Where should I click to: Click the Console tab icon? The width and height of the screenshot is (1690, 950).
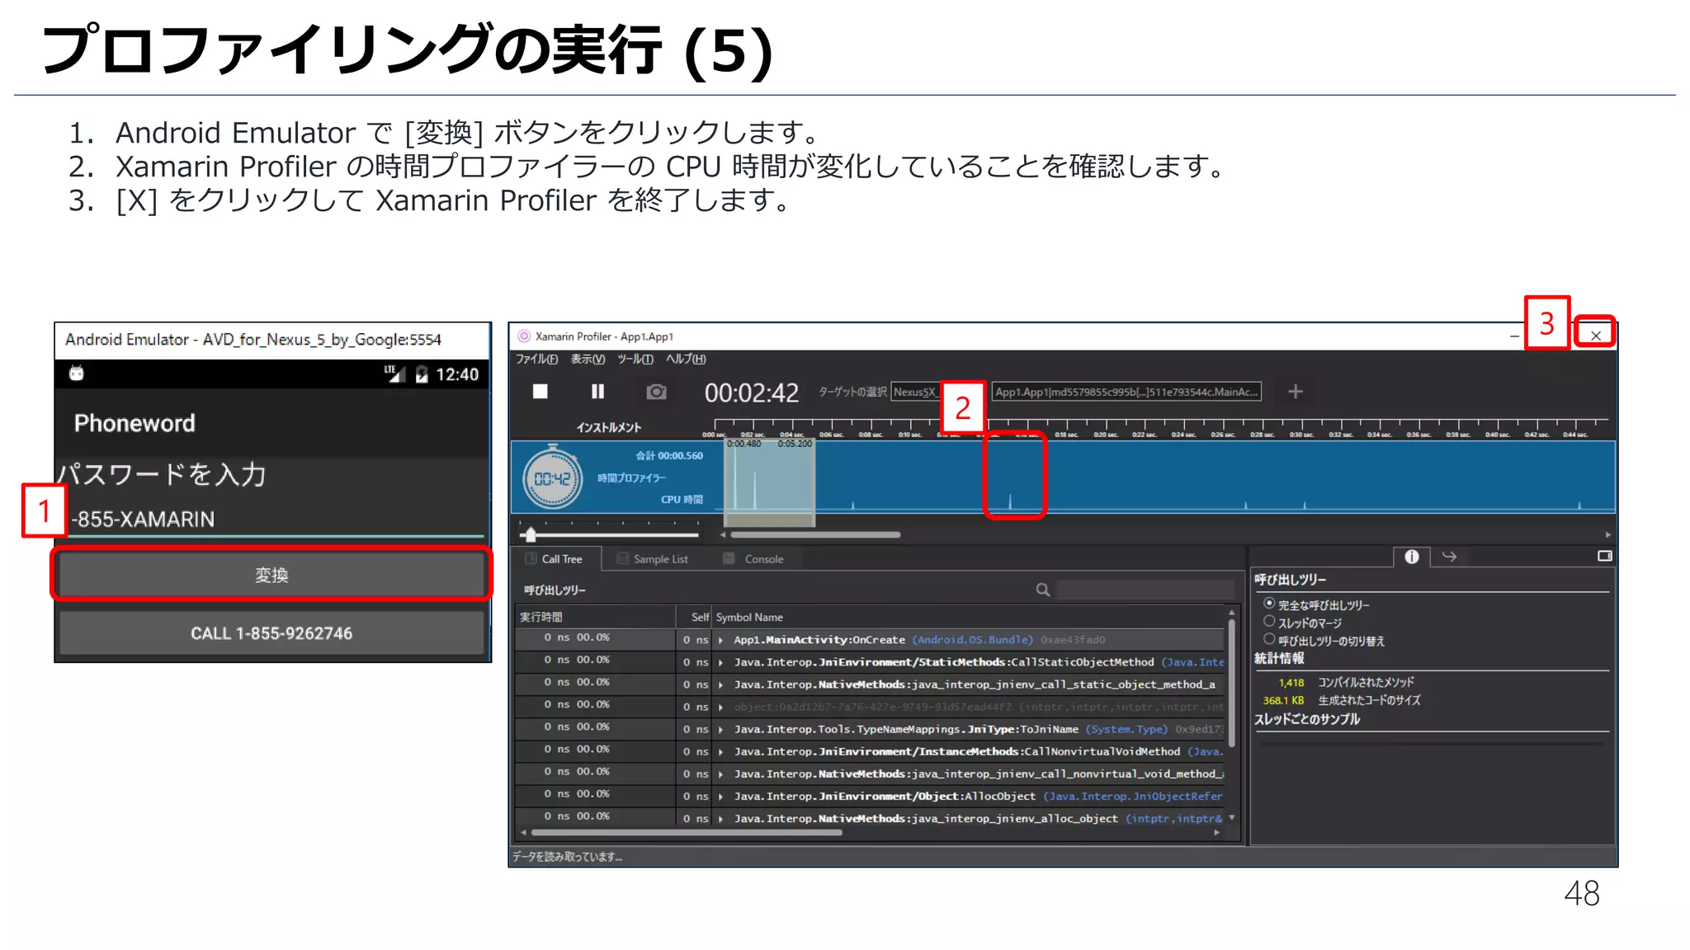[729, 558]
